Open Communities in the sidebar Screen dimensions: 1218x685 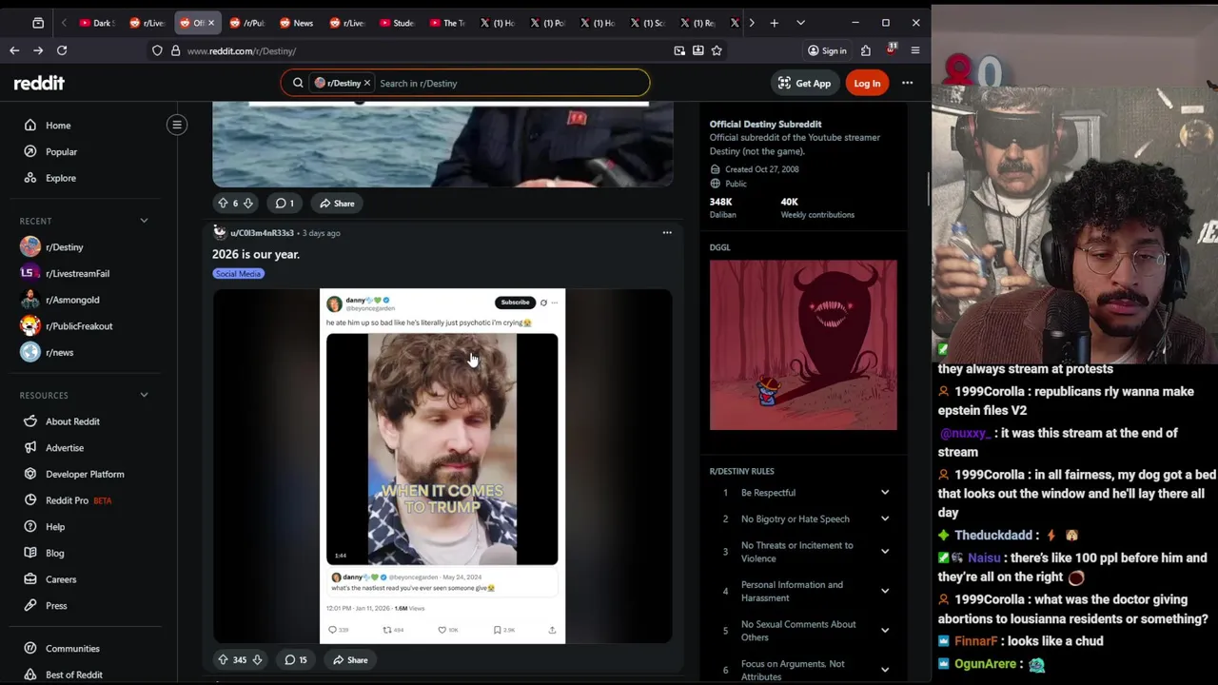(x=72, y=649)
